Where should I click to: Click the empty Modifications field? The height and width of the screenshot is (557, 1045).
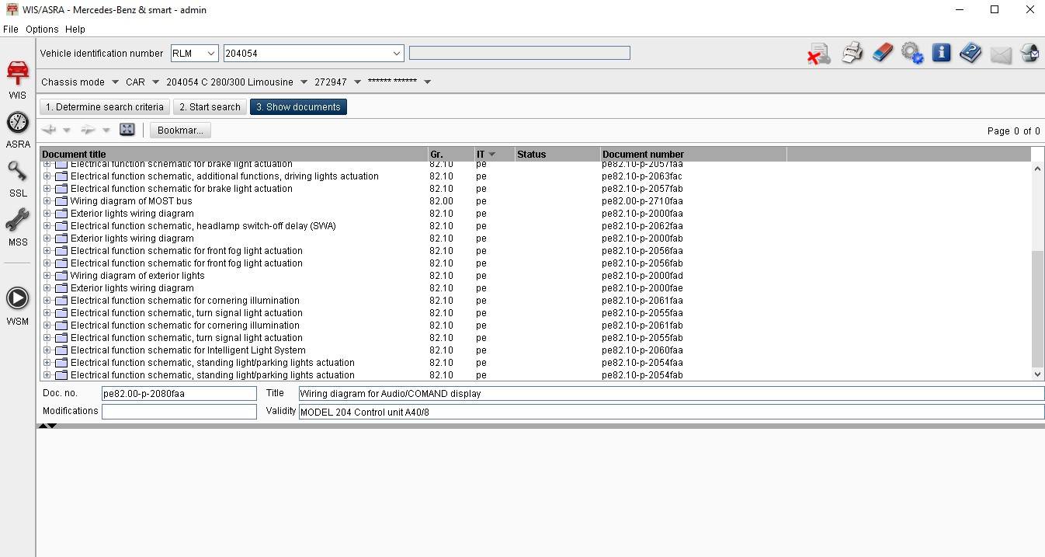pyautogui.click(x=179, y=412)
